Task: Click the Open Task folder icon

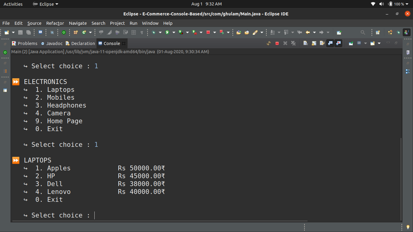Action: (247, 32)
